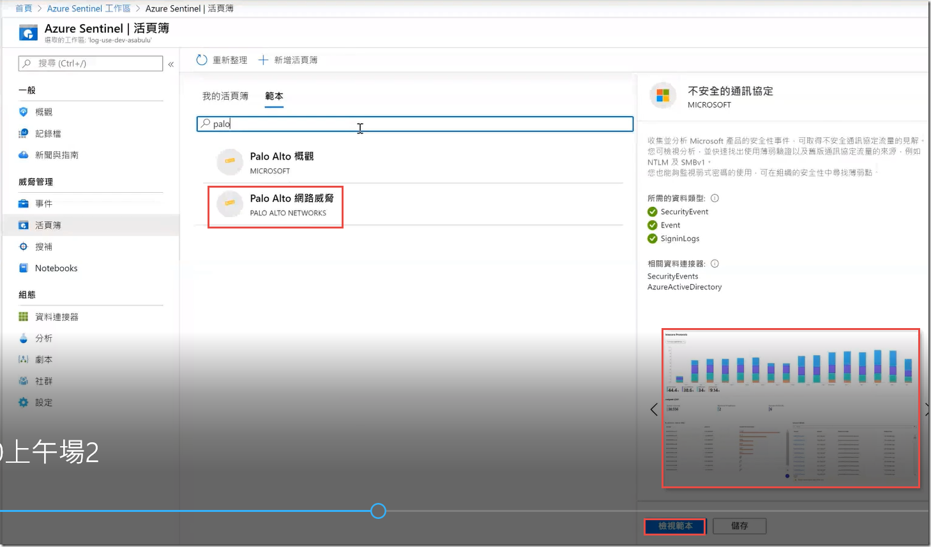The image size is (931, 547).
Task: Click AzureActiveDirectory connector text
Action: click(685, 287)
